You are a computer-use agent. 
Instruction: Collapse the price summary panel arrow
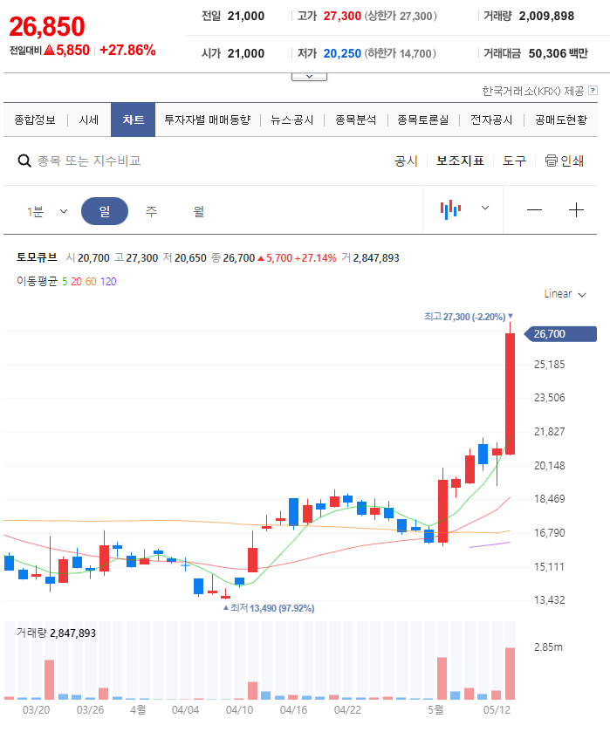(309, 77)
